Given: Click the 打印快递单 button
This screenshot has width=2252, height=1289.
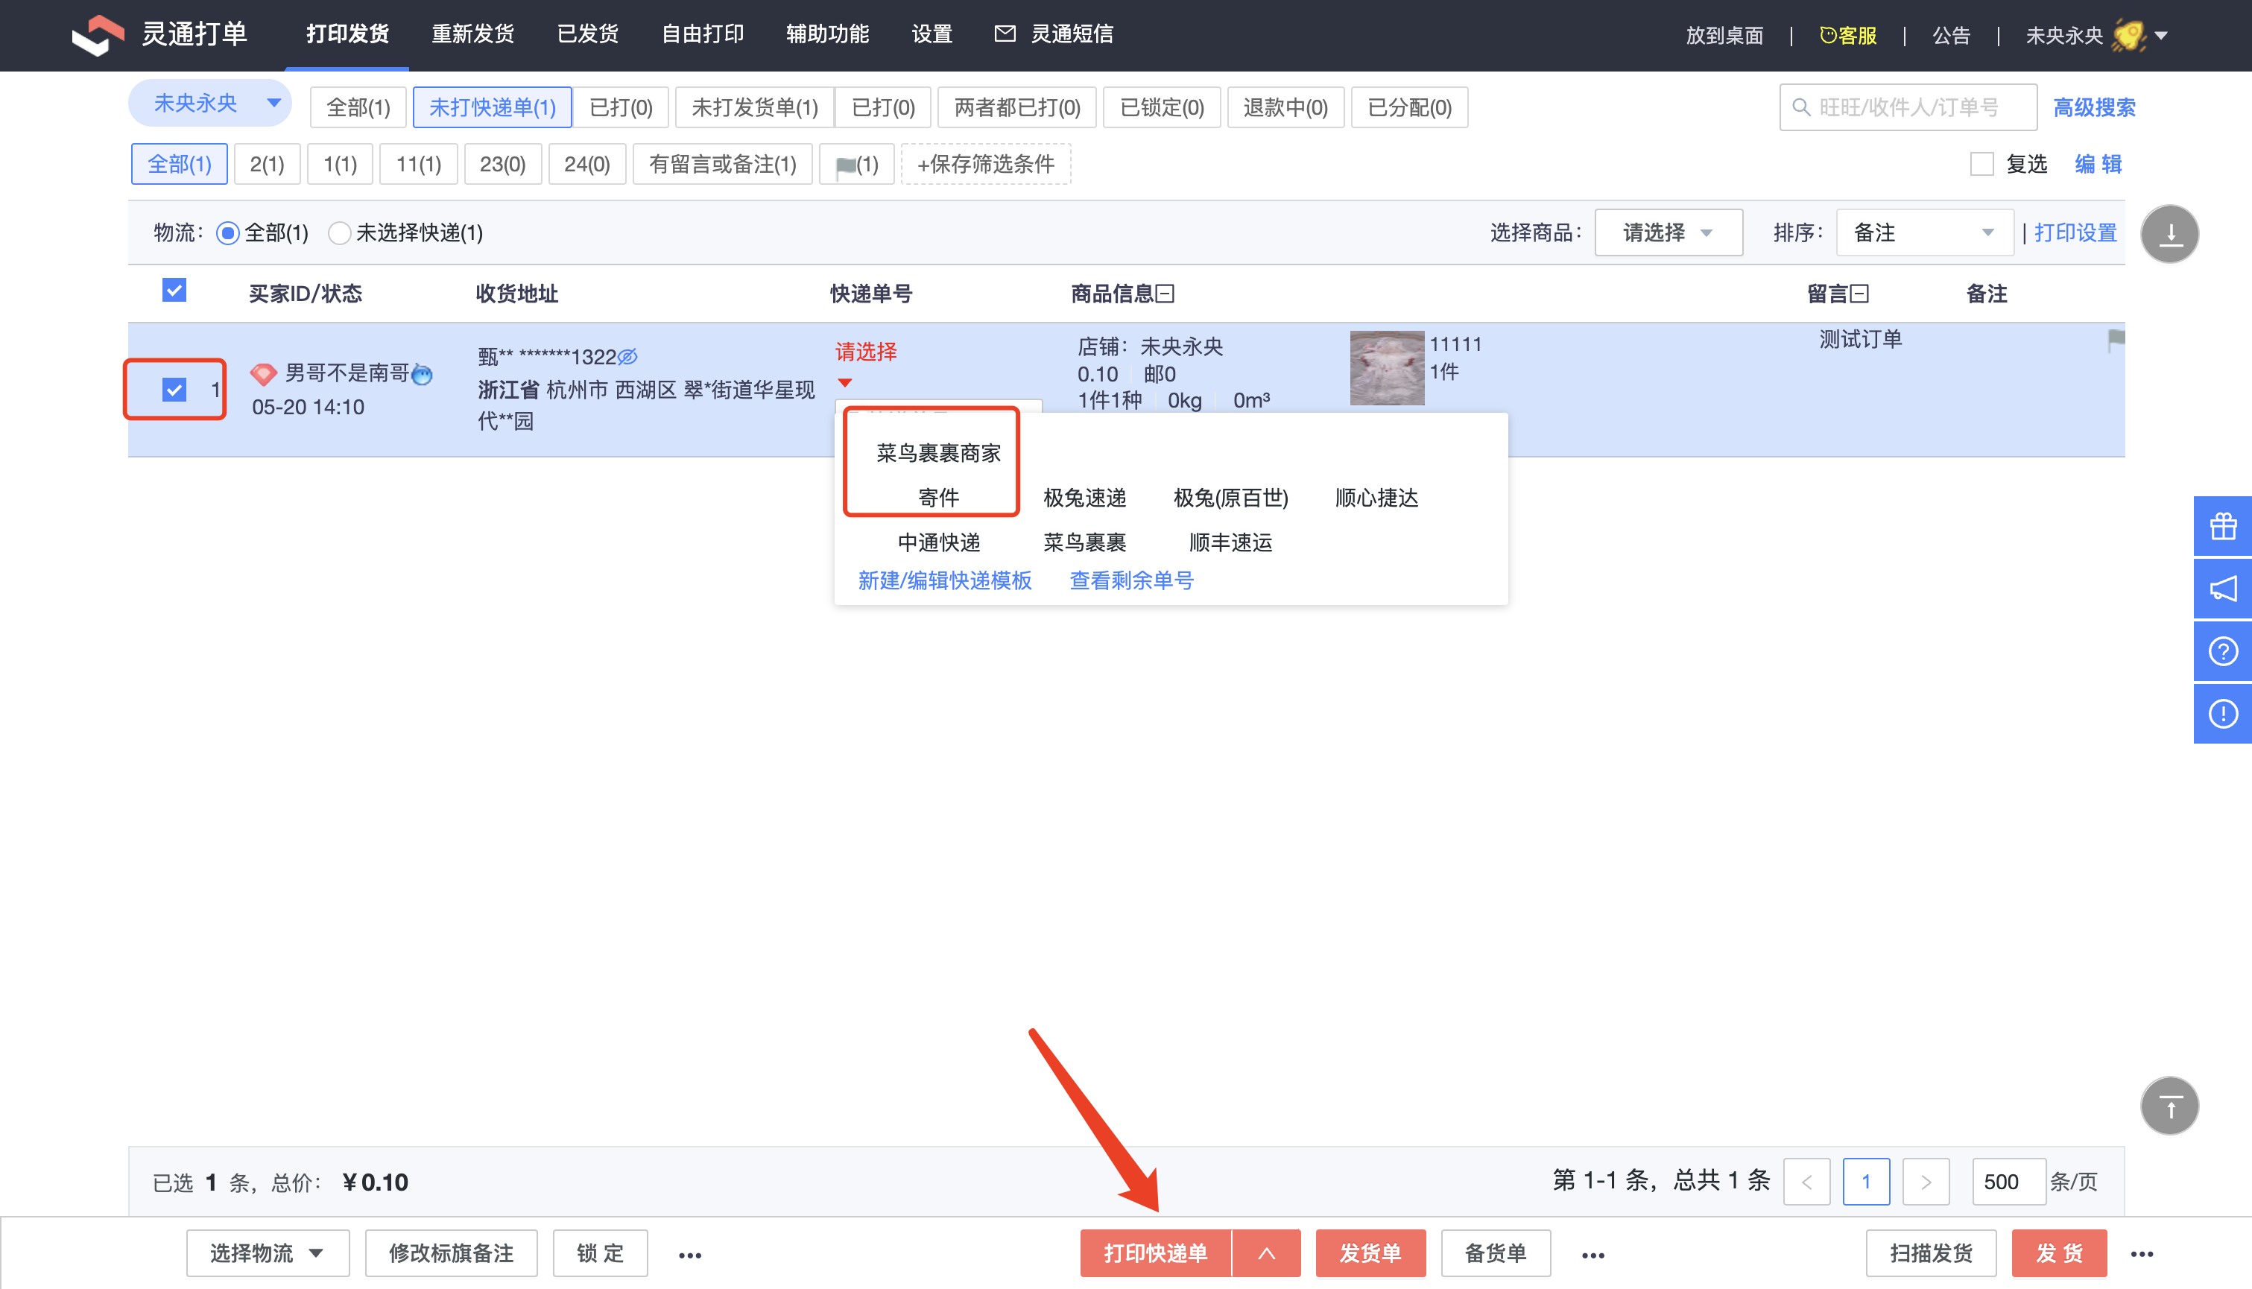Looking at the screenshot, I should 1155,1252.
